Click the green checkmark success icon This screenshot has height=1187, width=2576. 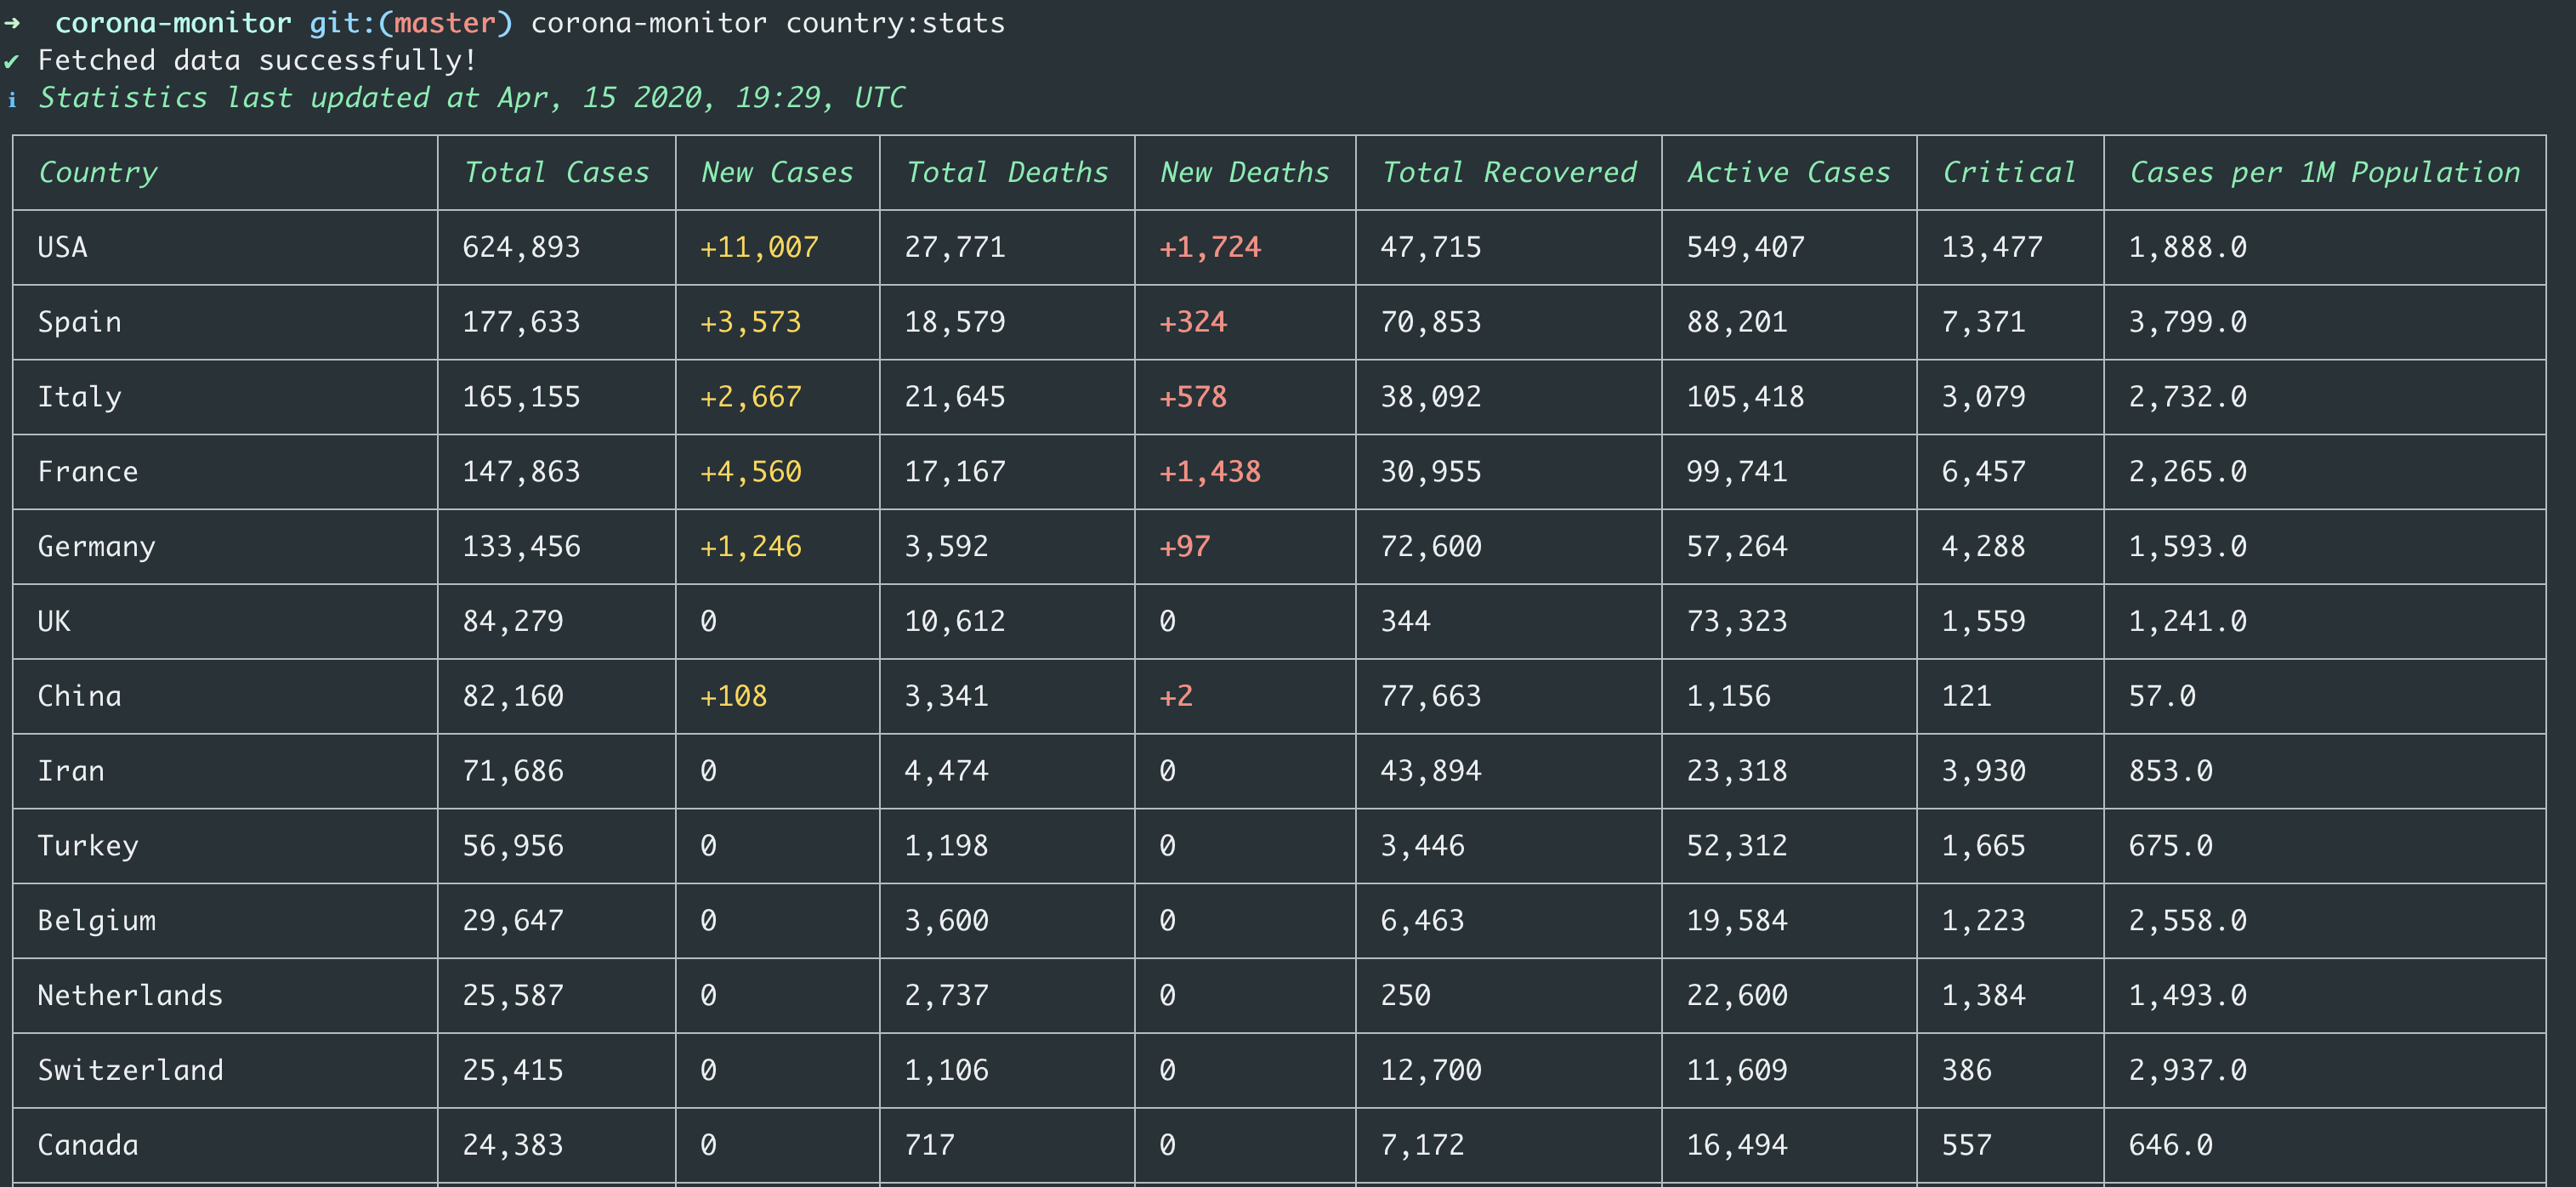pos(11,62)
